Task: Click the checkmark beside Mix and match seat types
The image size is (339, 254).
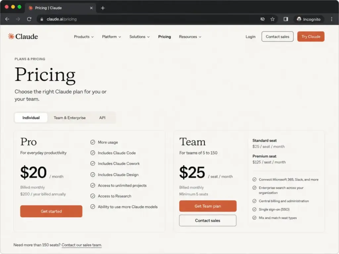Action: 255,218
